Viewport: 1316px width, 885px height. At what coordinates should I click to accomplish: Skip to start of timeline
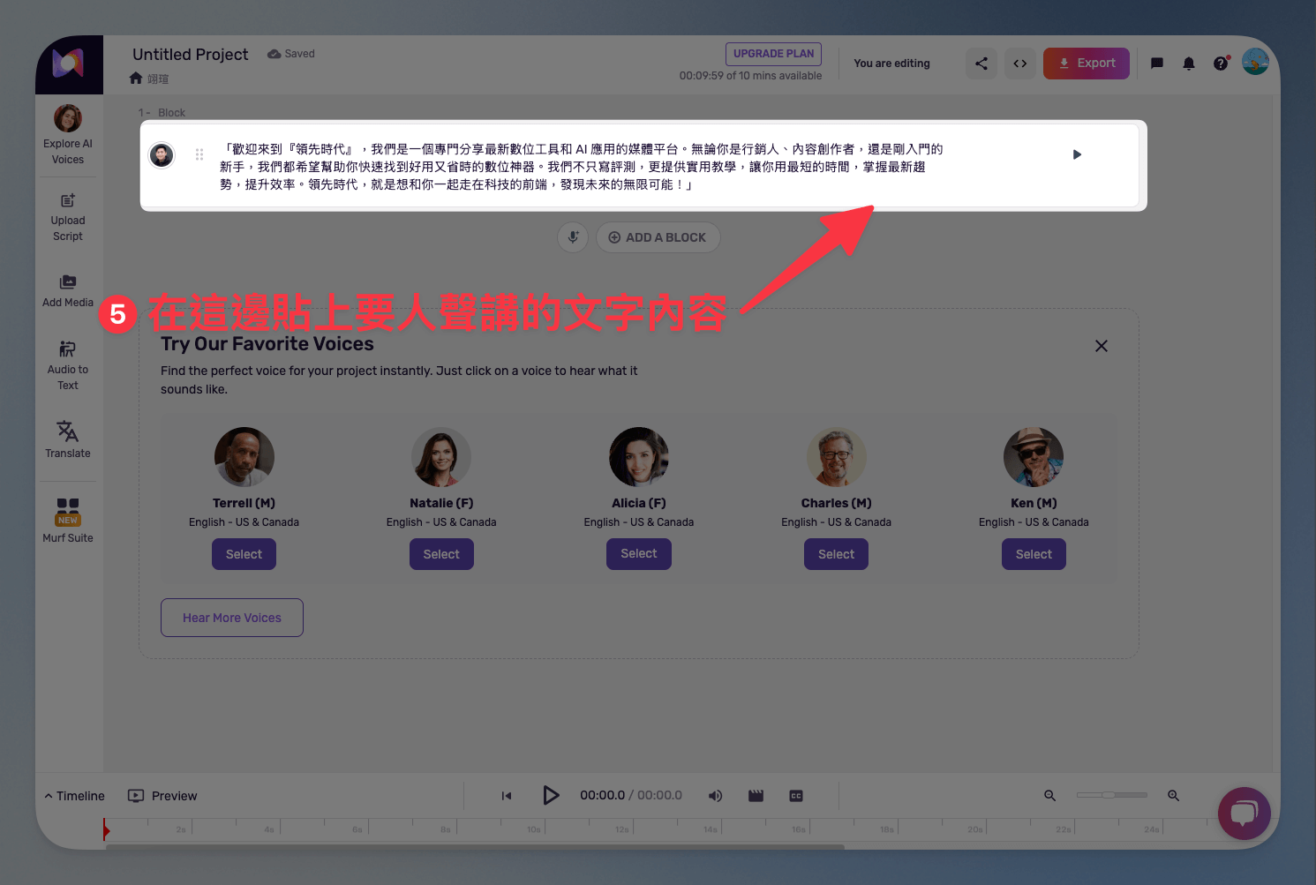507,796
